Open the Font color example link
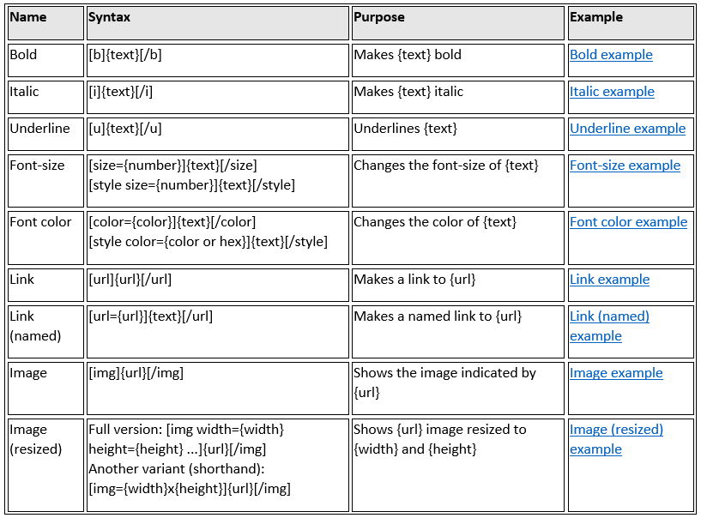Image resolution: width=701 pixels, height=518 pixels. click(x=628, y=222)
